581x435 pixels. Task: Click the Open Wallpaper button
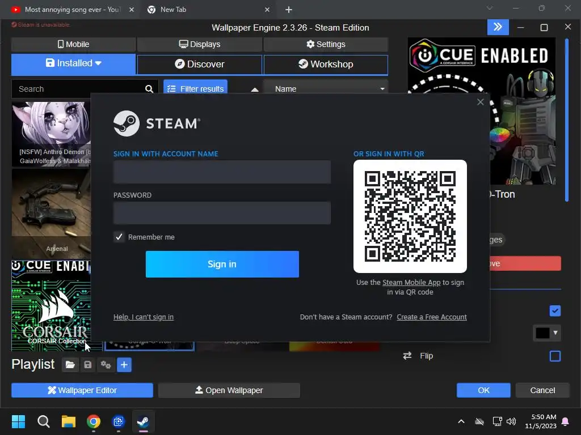[x=229, y=390]
